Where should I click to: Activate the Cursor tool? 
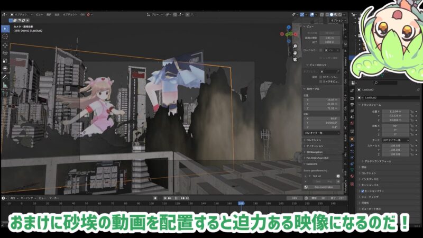5,36
